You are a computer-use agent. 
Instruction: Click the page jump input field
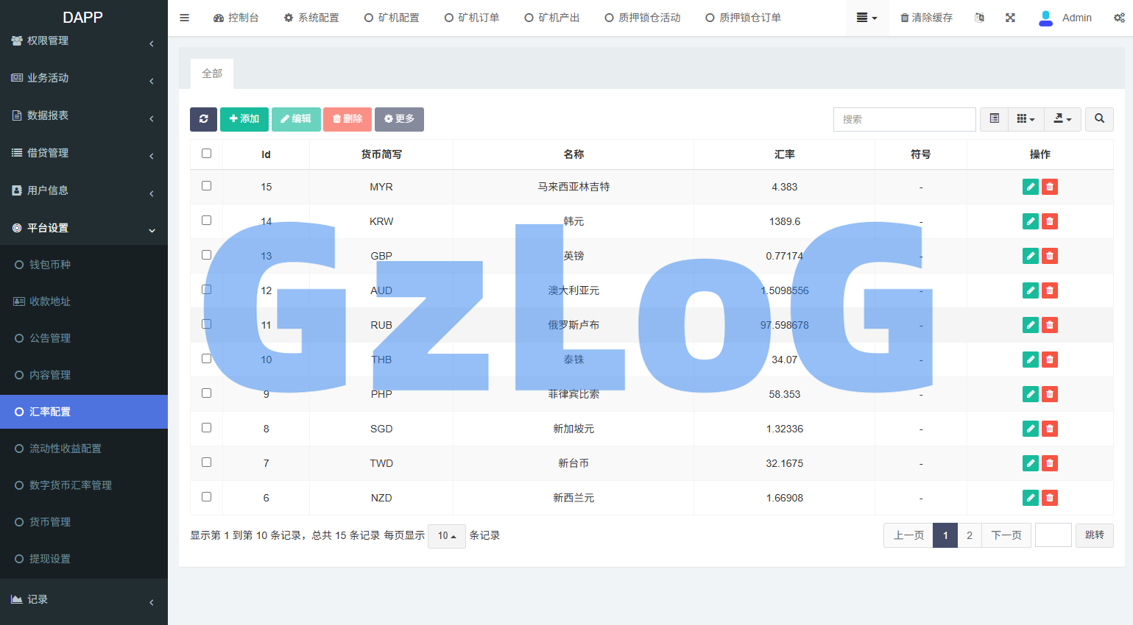coord(1053,535)
